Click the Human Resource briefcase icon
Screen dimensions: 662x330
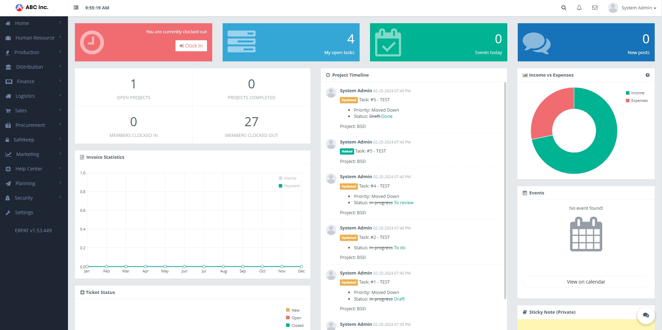[x=8, y=38]
